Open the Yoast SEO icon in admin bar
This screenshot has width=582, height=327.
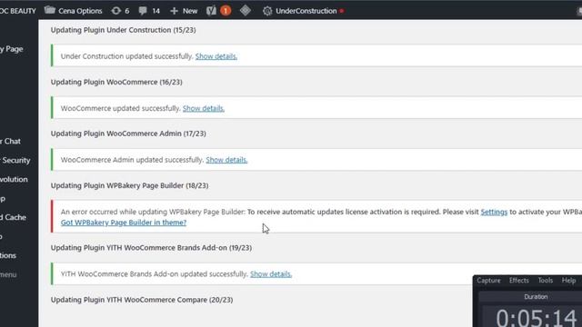click(x=211, y=11)
